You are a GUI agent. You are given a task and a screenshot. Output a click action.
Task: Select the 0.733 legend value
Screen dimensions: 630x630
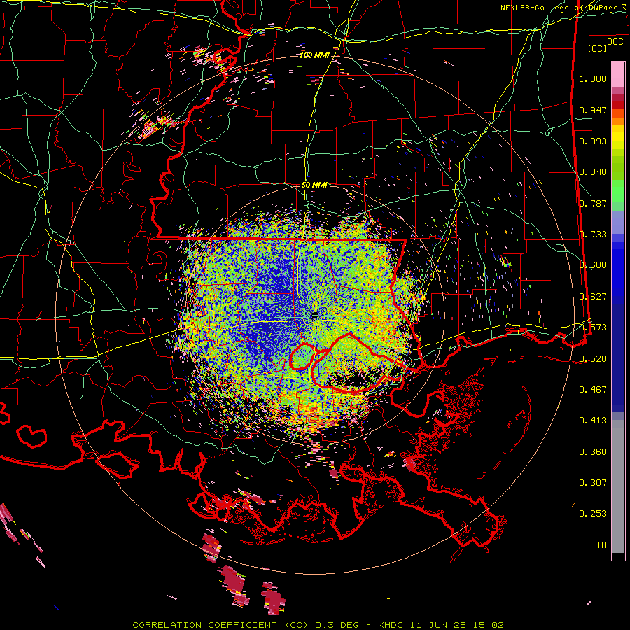[x=593, y=234]
